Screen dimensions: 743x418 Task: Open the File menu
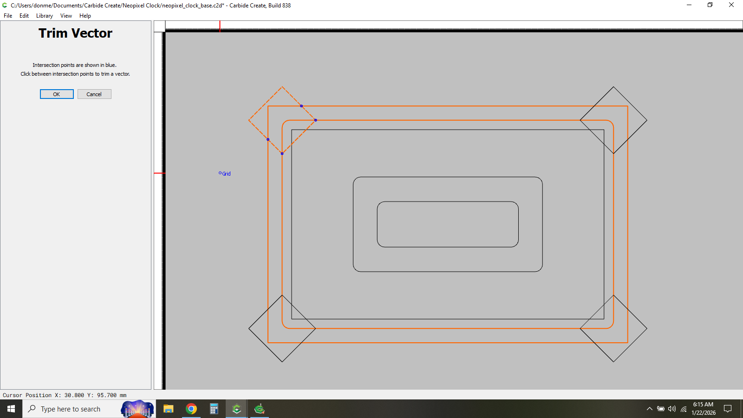pyautogui.click(x=8, y=16)
